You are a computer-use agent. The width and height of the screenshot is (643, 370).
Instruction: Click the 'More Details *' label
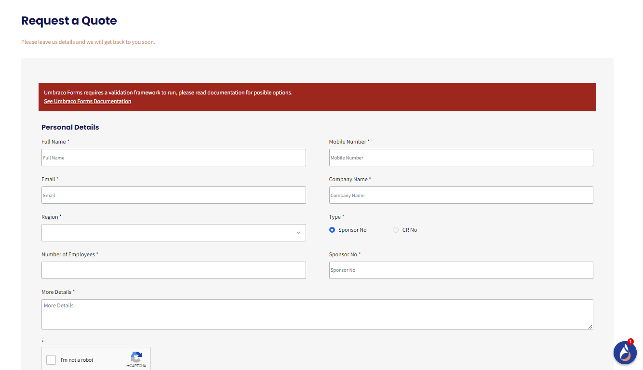pyautogui.click(x=58, y=292)
